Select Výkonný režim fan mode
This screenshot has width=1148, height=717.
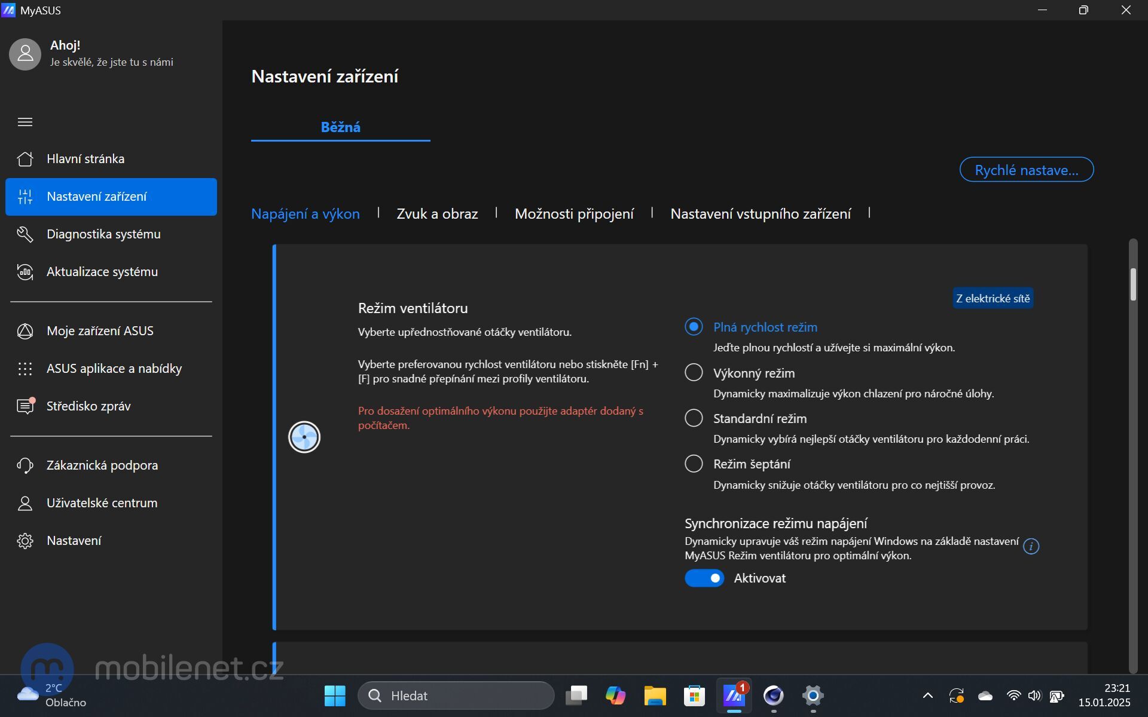coord(693,372)
